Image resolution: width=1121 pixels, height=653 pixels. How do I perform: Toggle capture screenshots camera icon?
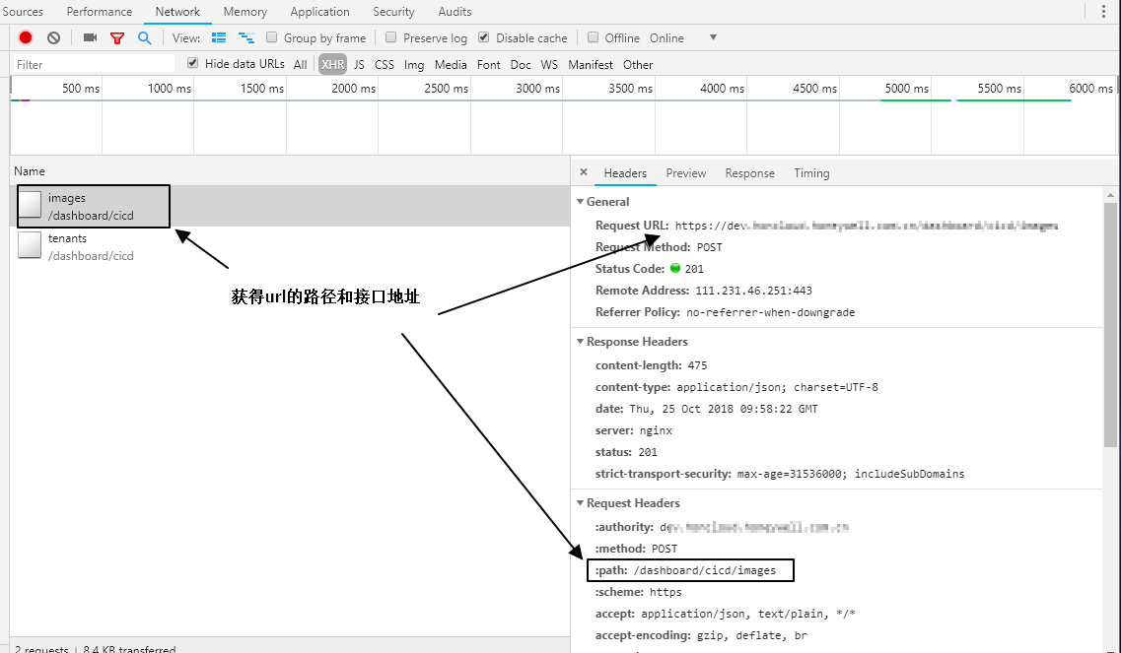coord(90,37)
